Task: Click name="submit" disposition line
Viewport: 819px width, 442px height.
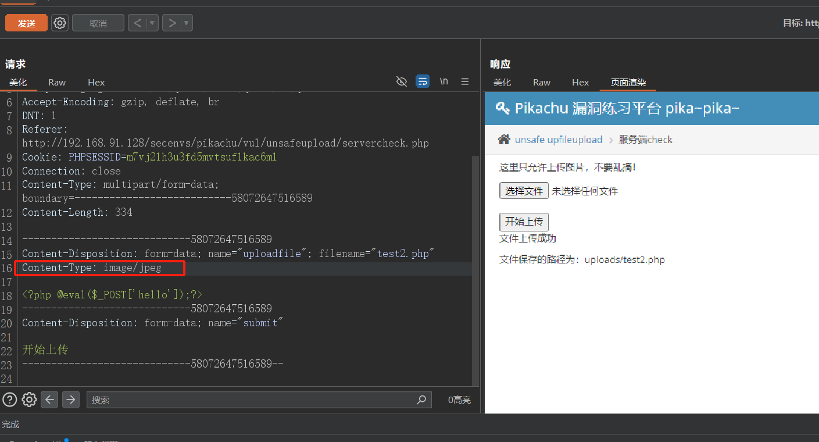Action: [152, 323]
